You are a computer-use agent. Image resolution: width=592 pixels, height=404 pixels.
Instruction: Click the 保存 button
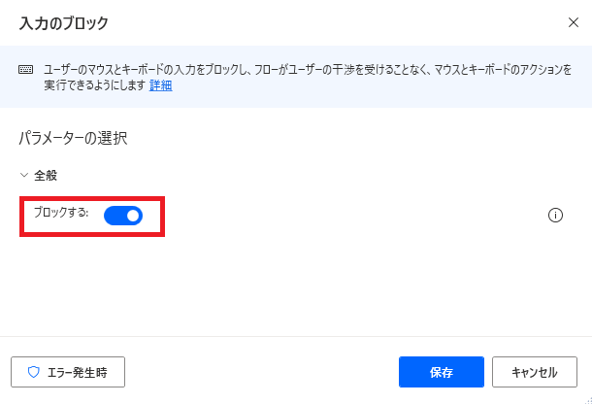point(442,372)
